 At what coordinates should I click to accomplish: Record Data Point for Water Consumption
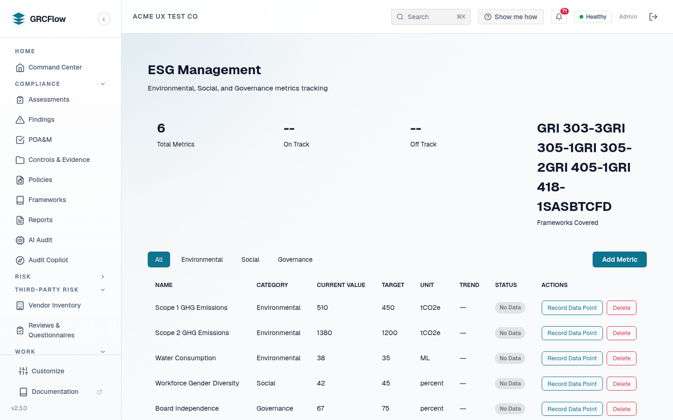pyautogui.click(x=572, y=358)
